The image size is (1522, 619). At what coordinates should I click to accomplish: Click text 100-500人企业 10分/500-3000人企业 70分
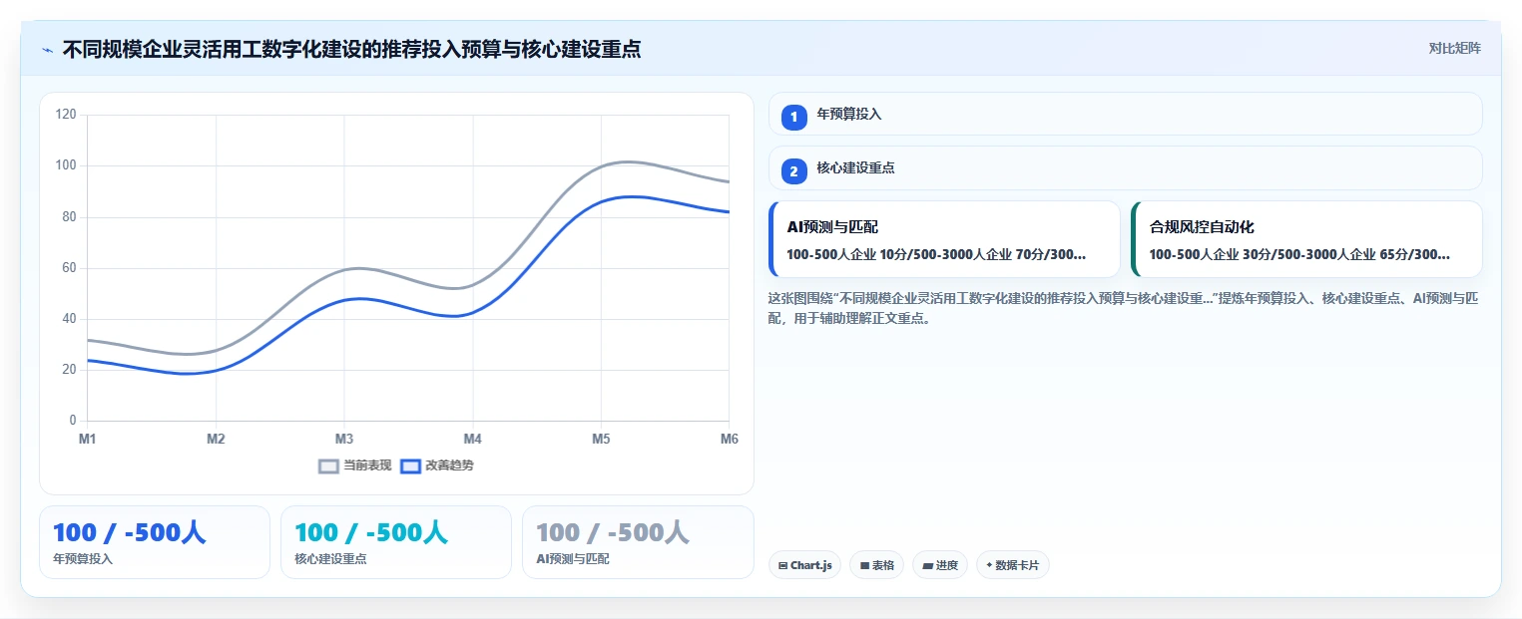pos(936,254)
